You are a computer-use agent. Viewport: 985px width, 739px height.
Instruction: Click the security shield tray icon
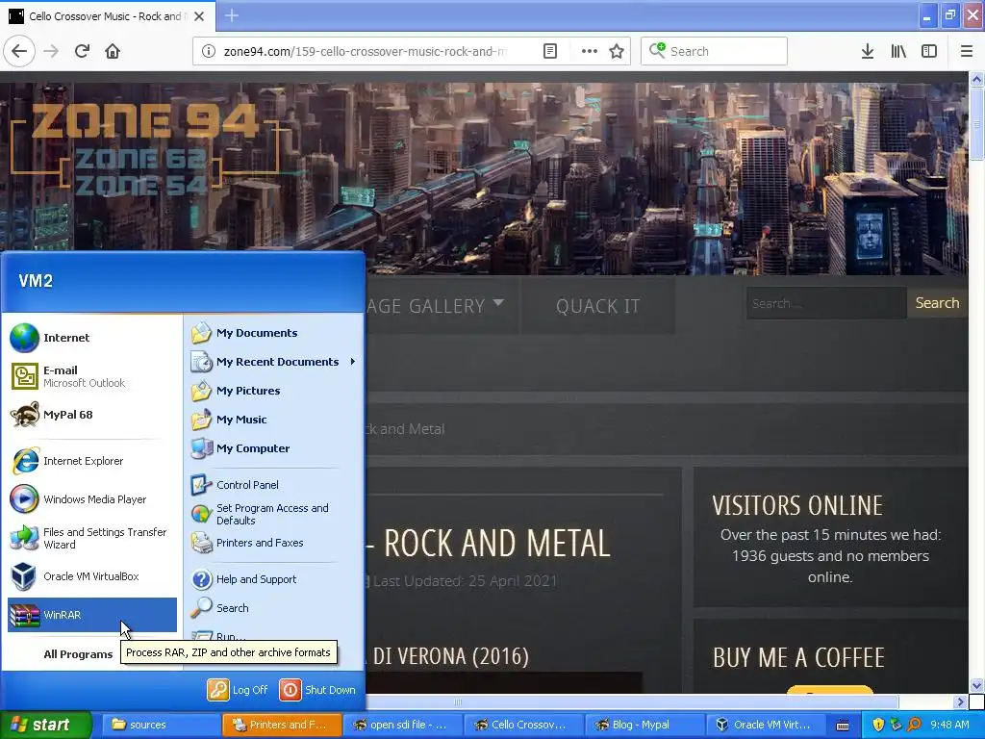pos(878,725)
